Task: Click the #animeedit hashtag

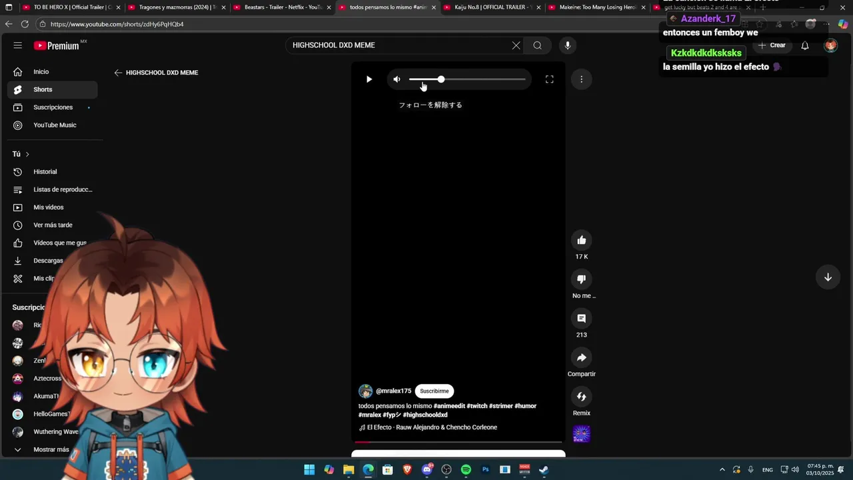Action: pyautogui.click(x=449, y=406)
